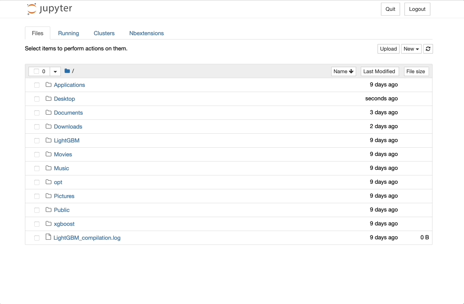Tick the checkbox next to Desktop

tap(37, 99)
